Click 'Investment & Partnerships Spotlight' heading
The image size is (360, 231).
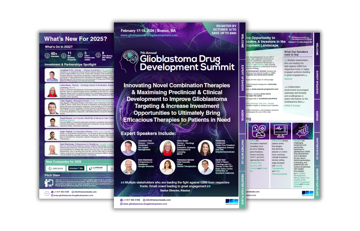(x=70, y=65)
